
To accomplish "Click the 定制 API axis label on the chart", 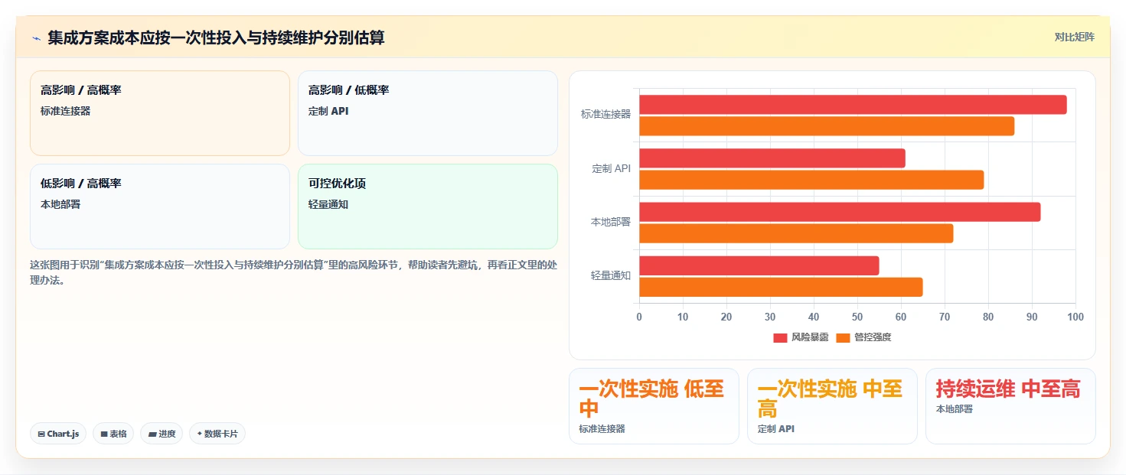I will click(x=612, y=168).
